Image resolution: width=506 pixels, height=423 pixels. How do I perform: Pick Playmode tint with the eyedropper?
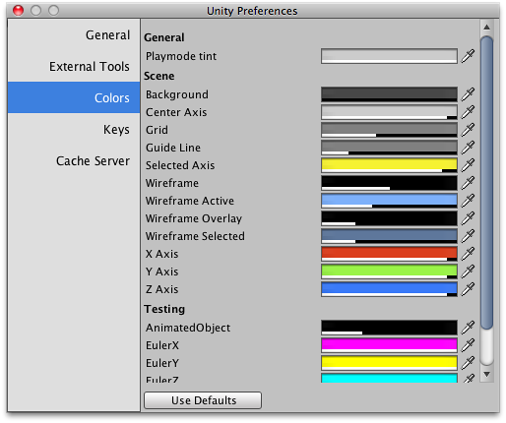coord(468,56)
